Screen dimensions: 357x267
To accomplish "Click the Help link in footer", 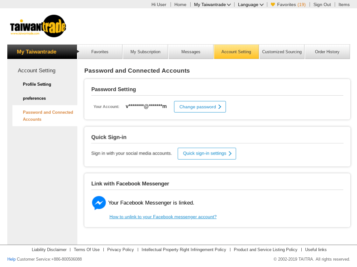I will coord(11,259).
